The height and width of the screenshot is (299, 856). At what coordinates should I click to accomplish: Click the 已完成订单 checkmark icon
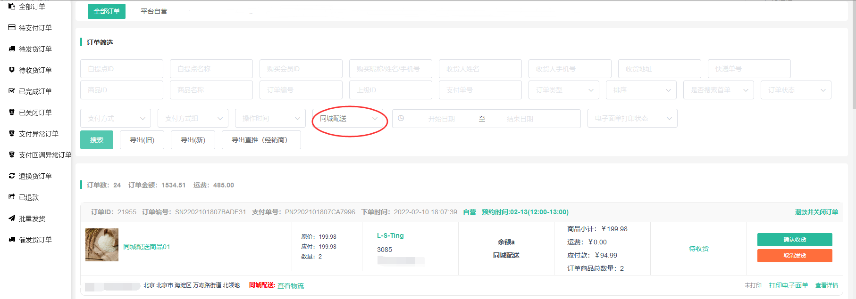[12, 91]
